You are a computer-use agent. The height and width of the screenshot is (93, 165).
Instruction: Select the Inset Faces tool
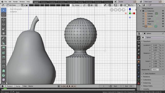click(x=4, y=53)
